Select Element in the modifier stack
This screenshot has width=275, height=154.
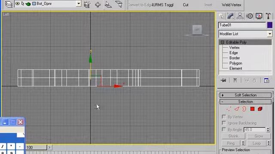[x=236, y=68]
